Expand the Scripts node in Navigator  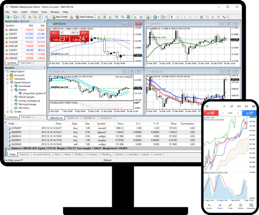8,112
